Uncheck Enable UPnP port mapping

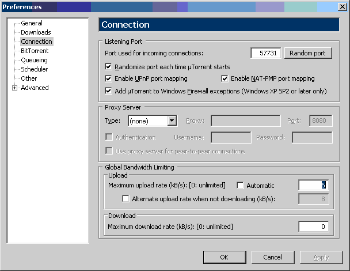coord(109,78)
